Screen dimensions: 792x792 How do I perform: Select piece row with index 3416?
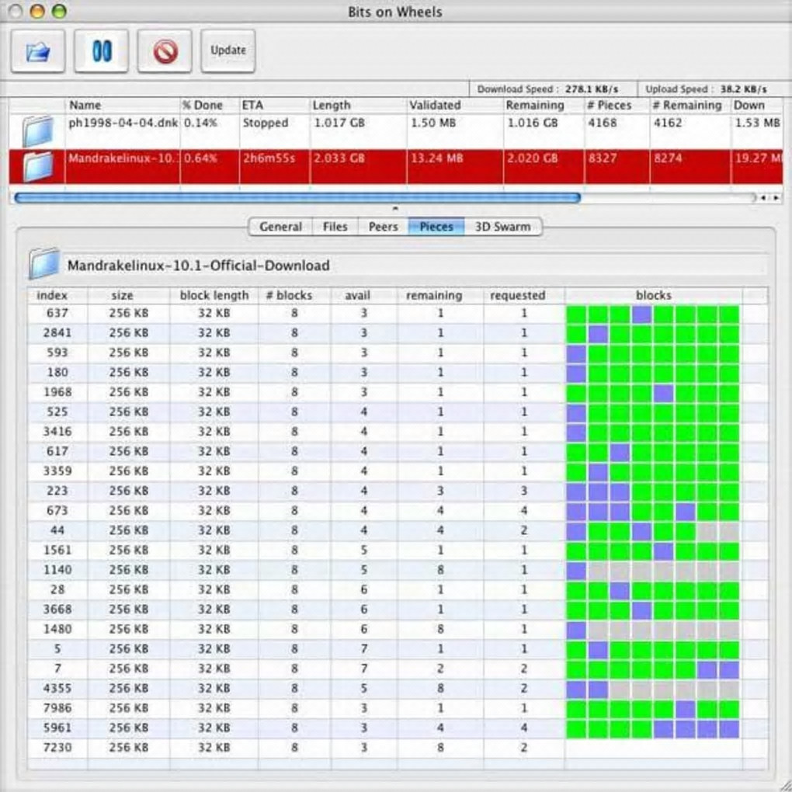coord(398,432)
